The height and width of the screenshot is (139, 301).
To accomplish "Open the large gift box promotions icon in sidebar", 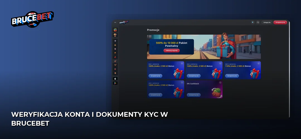I will (x=115, y=30).
